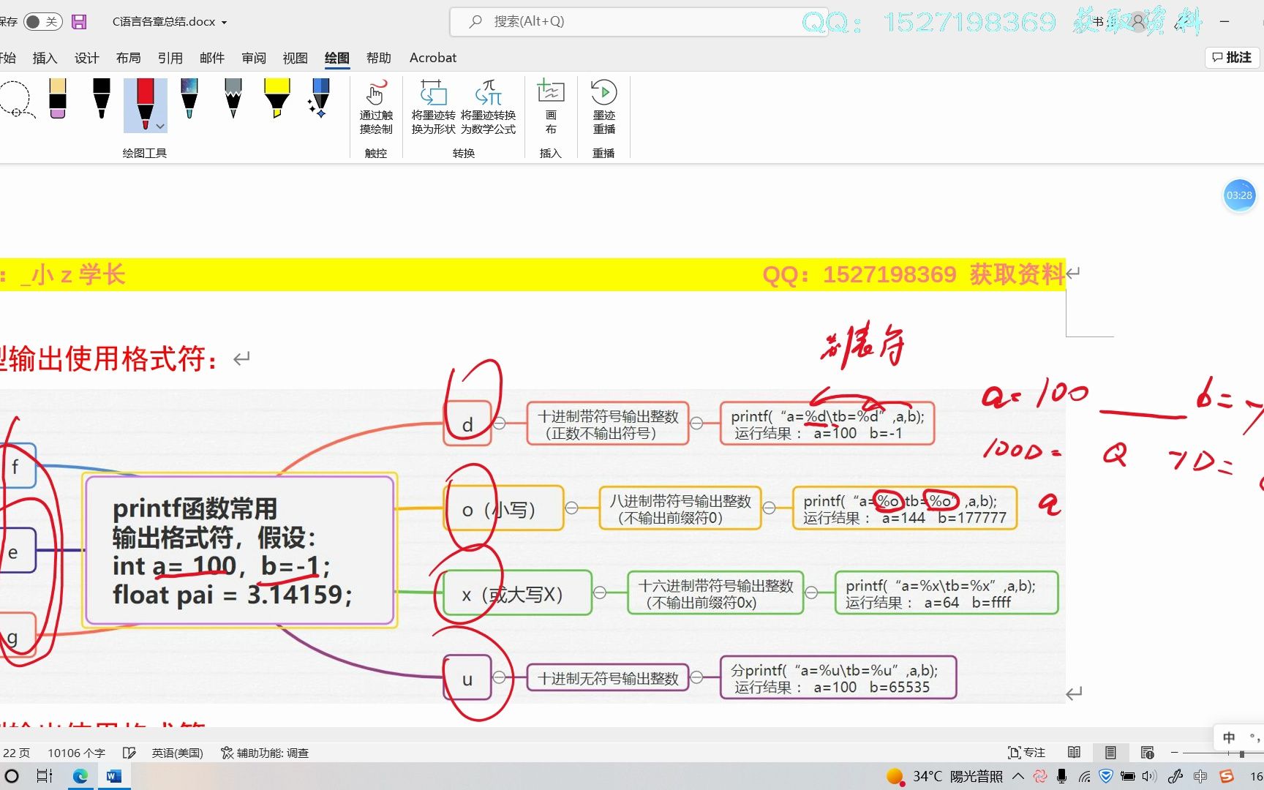1264x790 pixels.
Task: Open the Acrobat ribbon tab
Action: 432,57
